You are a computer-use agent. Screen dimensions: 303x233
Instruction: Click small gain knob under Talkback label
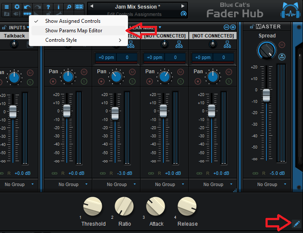tap(14, 44)
